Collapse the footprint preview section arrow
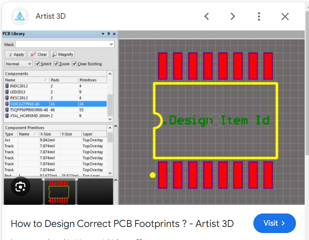The width and height of the screenshot is (309, 240). [116, 180]
